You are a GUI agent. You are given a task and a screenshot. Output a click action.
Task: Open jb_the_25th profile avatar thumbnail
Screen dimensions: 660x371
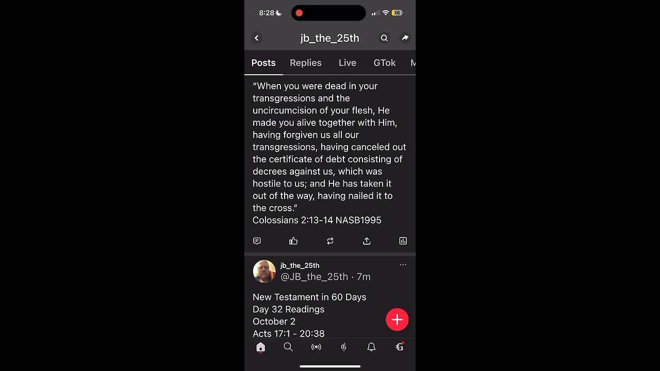pyautogui.click(x=264, y=272)
